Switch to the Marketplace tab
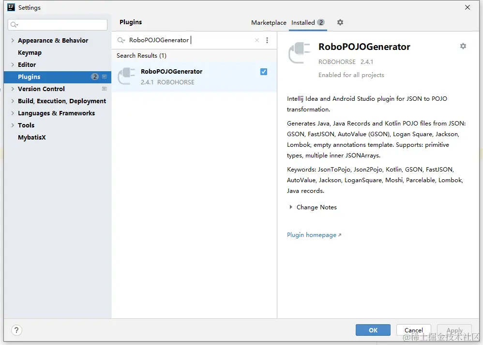Screen dimensions: 483x345 (269, 22)
